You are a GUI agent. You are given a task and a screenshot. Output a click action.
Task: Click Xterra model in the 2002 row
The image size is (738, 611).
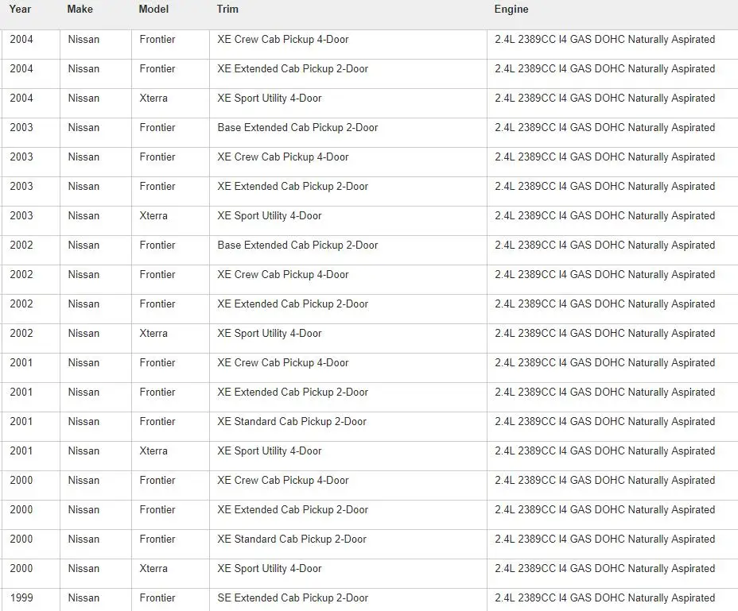[153, 334]
